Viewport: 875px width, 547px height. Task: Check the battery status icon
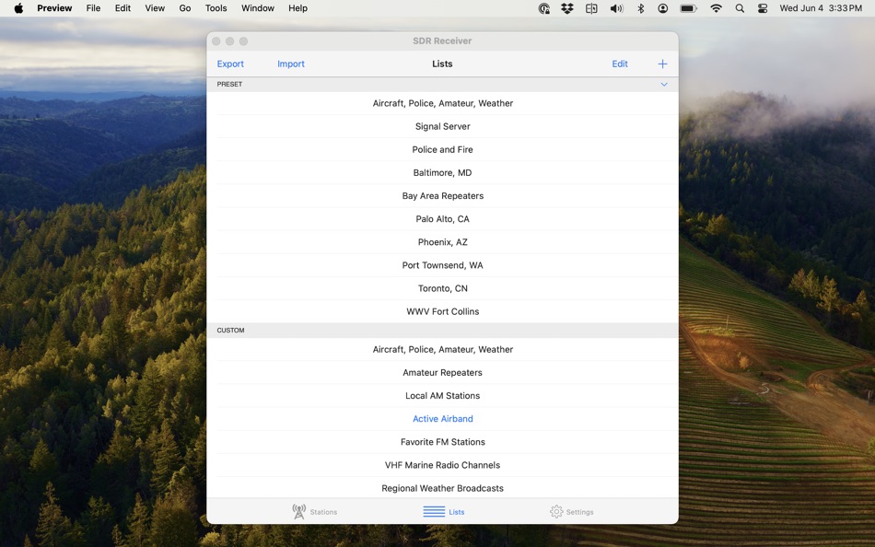pos(688,8)
